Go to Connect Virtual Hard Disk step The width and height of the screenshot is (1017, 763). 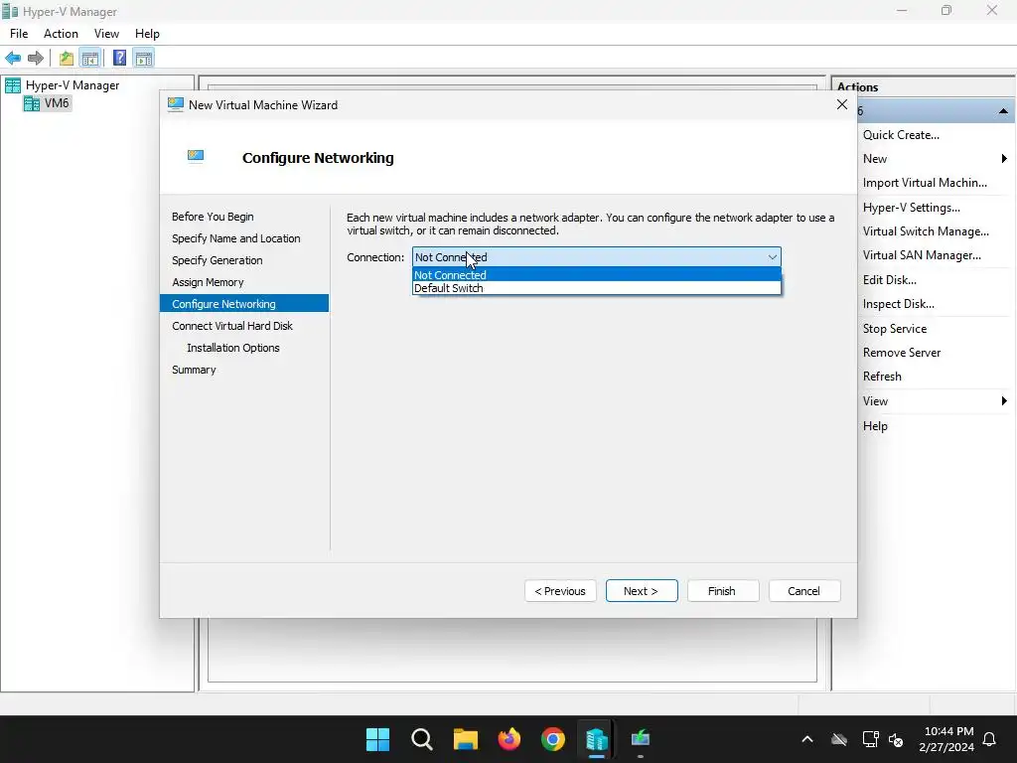click(x=232, y=326)
